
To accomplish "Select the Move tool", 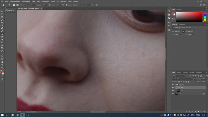I will 2,11.
